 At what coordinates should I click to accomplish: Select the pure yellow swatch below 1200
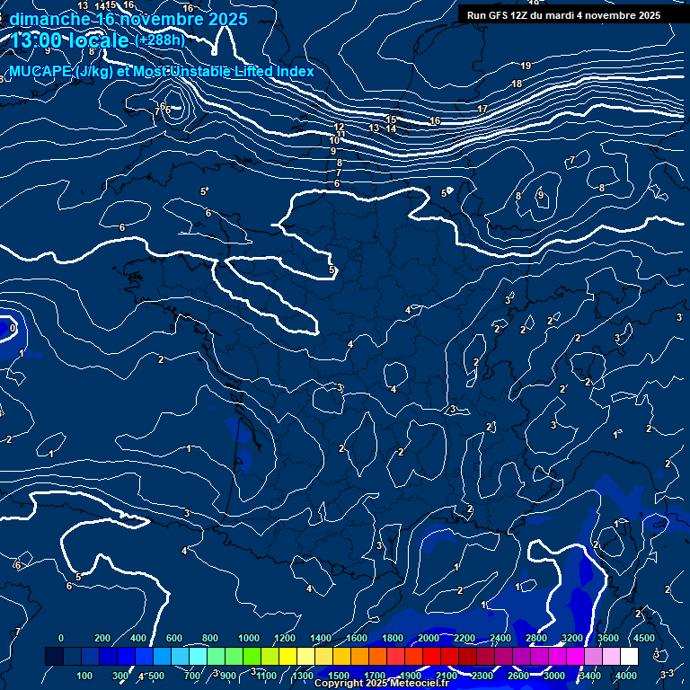coord(287,656)
